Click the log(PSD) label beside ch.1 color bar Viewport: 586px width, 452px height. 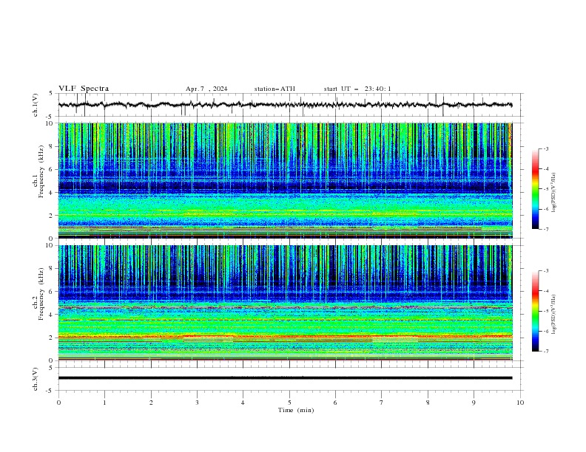point(553,193)
